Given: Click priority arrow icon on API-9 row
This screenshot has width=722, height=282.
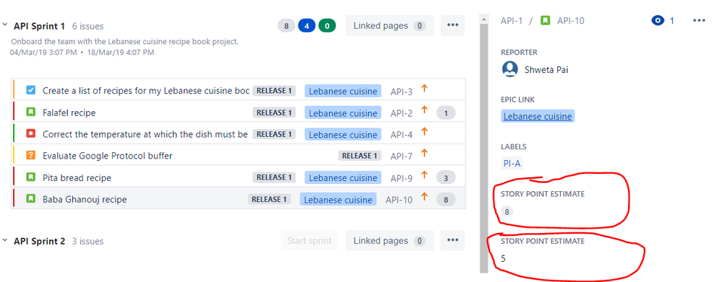Looking at the screenshot, I should [x=424, y=175].
